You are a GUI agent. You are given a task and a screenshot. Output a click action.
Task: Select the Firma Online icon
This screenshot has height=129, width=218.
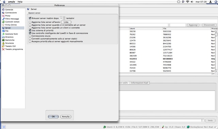(x=3, y=25)
